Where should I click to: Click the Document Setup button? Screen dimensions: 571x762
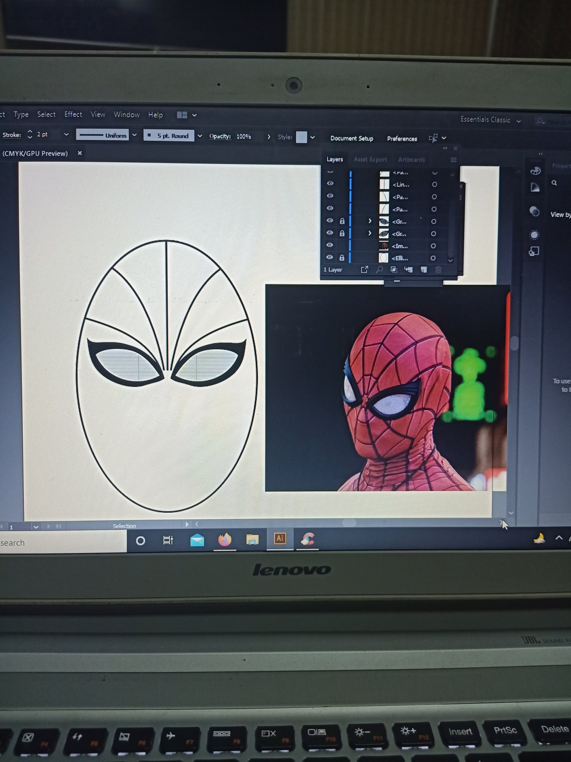pos(352,138)
